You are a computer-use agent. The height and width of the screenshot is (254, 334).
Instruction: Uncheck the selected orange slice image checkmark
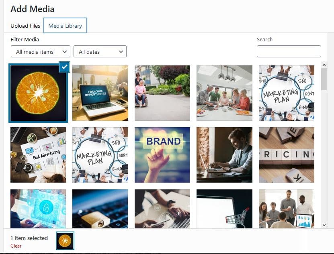click(64, 67)
